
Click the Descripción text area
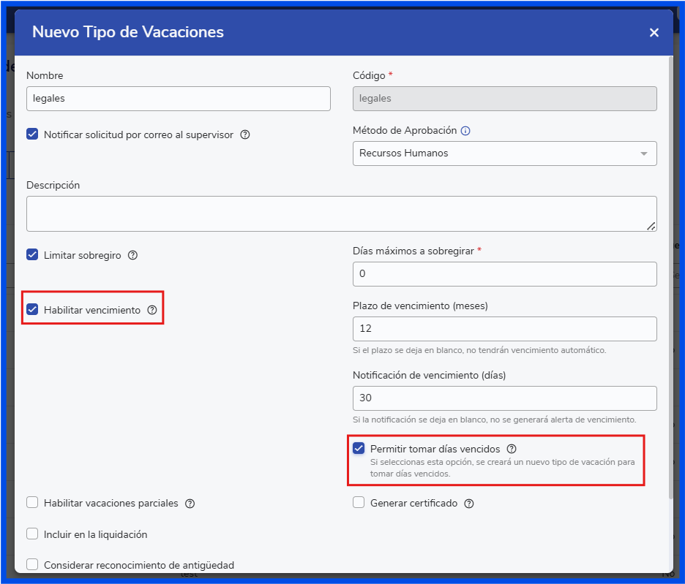(x=341, y=213)
